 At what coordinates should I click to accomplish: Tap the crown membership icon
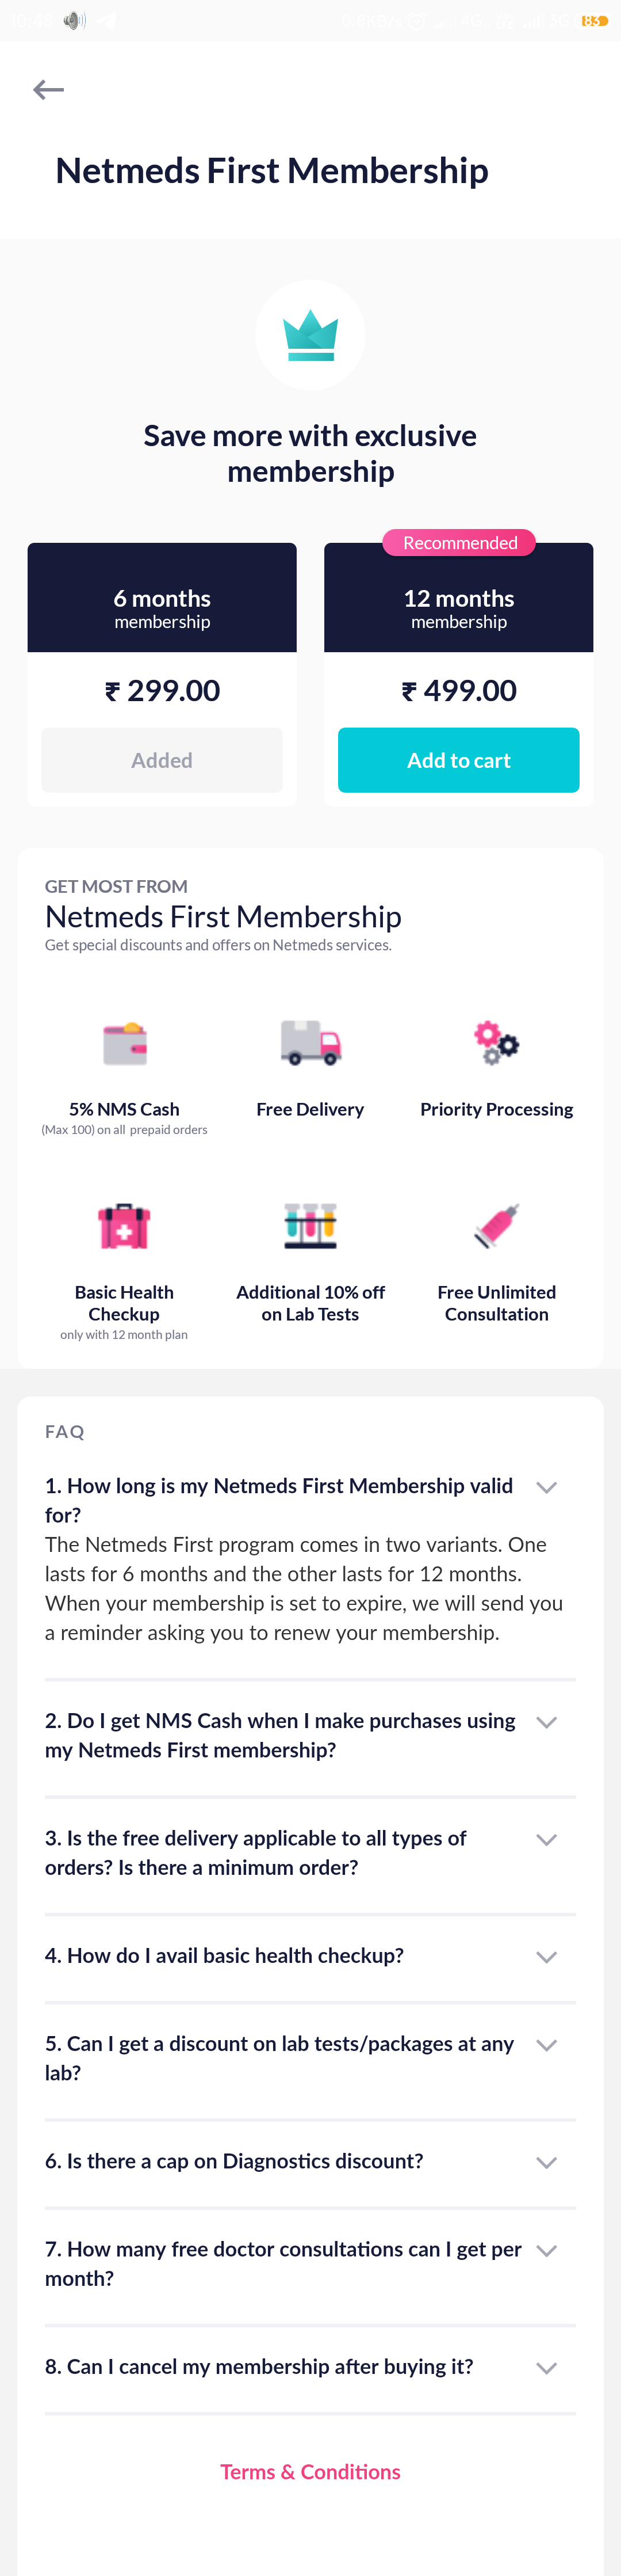tap(310, 335)
